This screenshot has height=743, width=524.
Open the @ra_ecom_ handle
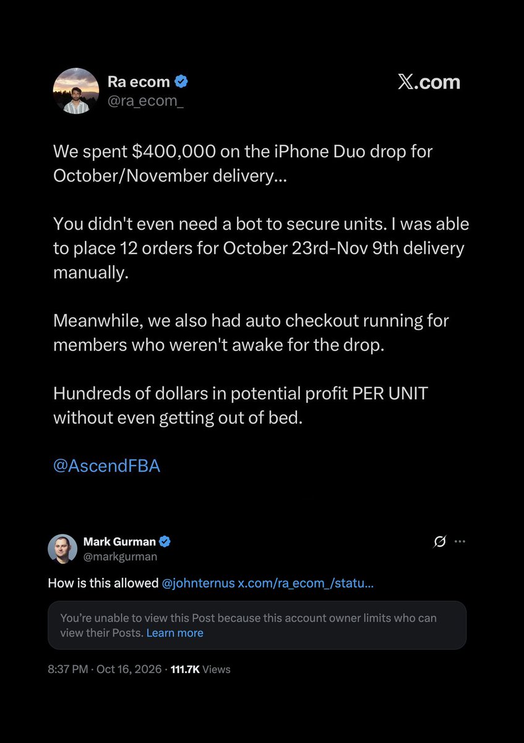click(x=145, y=101)
